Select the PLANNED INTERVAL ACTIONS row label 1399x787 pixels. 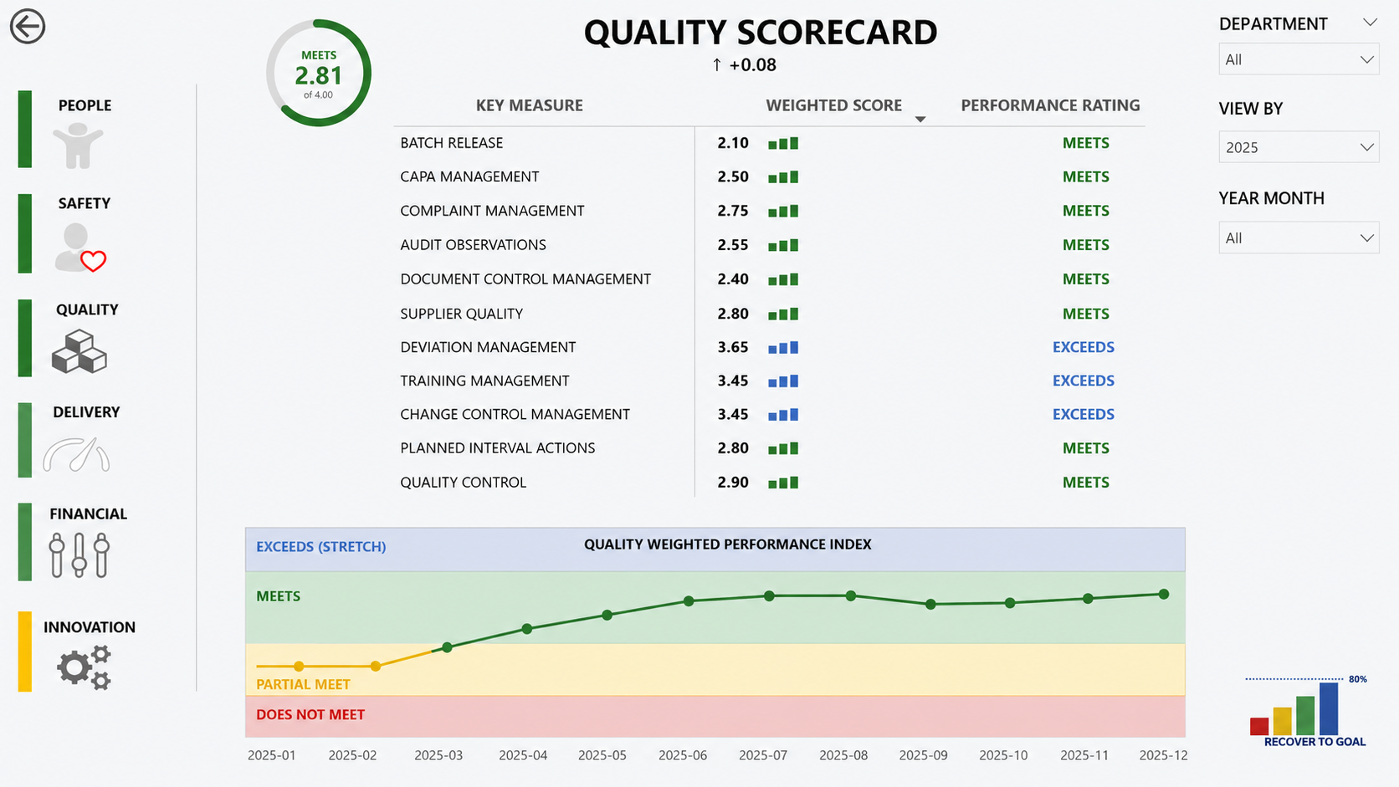pos(498,448)
